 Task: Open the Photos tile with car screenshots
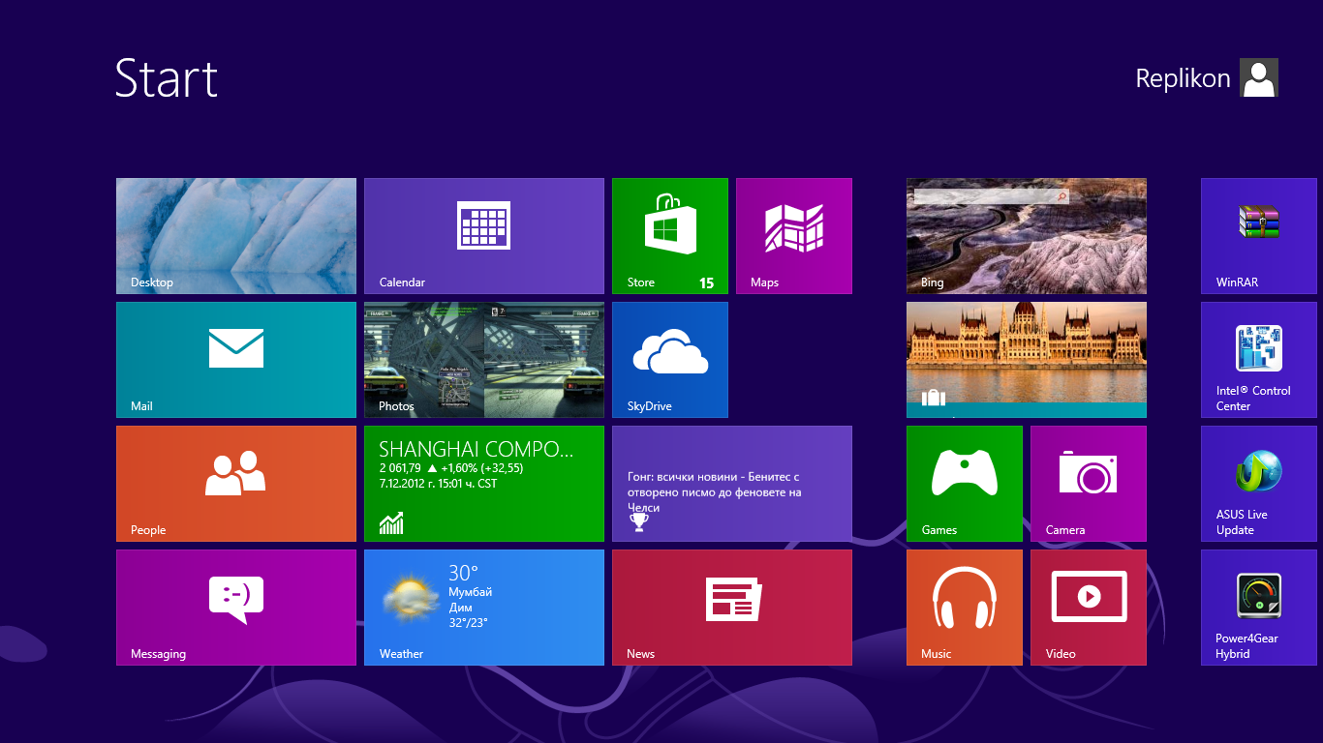[x=483, y=359]
